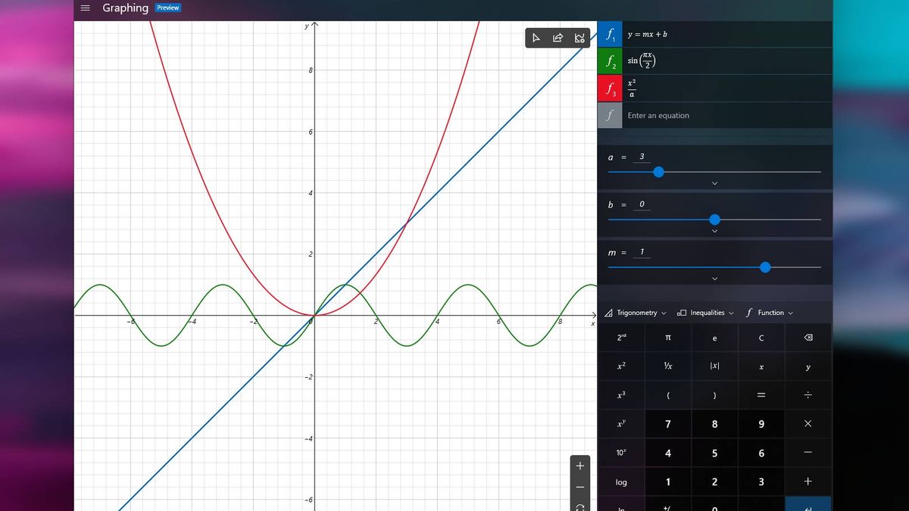Click the multiply operator key
909x511 pixels.
click(807, 424)
